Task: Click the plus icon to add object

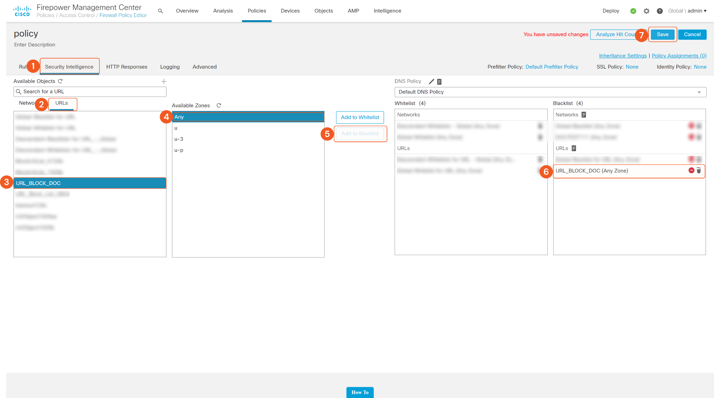Action: (164, 82)
